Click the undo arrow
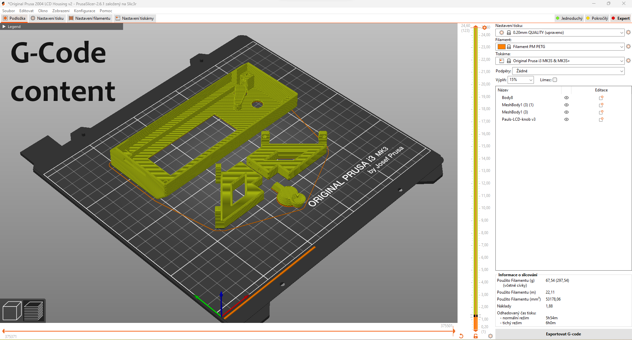This screenshot has height=340, width=632. [x=461, y=336]
